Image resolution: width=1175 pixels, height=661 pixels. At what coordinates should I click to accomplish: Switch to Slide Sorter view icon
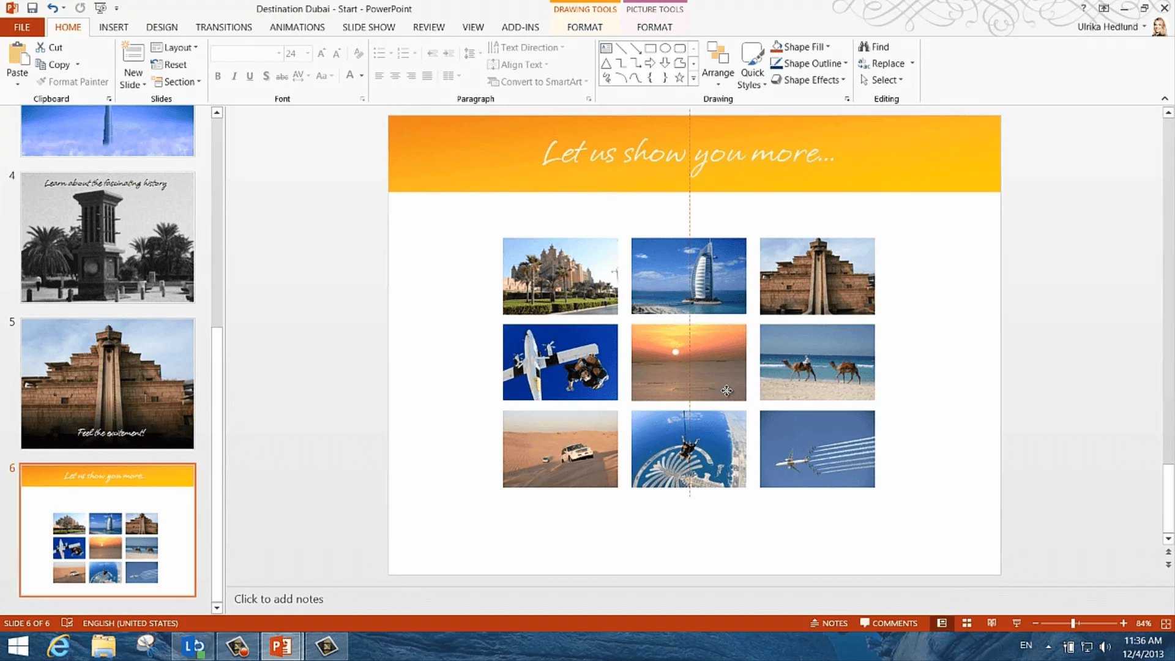(967, 623)
